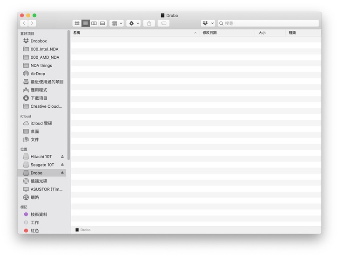Screen dimensions: 339x257
Task: Click the Drobo window title icon
Action: pyautogui.click(x=163, y=15)
